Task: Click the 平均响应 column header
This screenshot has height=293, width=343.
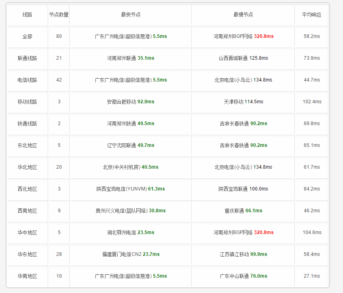Action: (312, 15)
